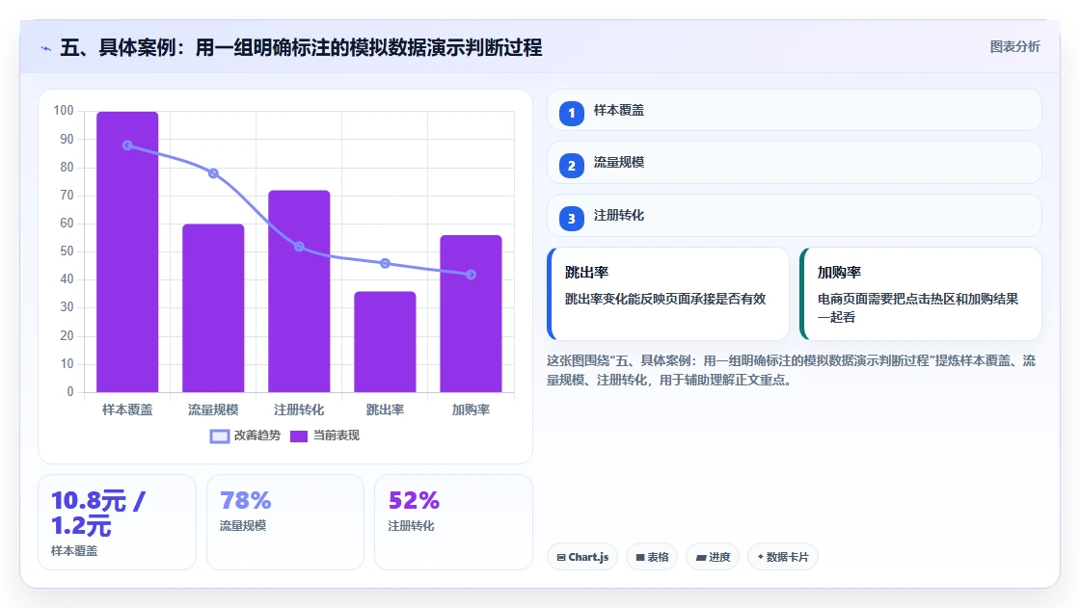Click the 改善趋势 legend color box
Screen dimensions: 1080x608
pos(219,436)
